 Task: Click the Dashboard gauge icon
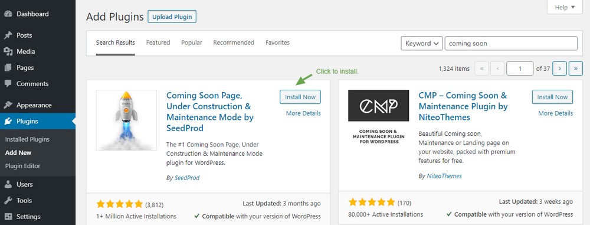pyautogui.click(x=8, y=14)
